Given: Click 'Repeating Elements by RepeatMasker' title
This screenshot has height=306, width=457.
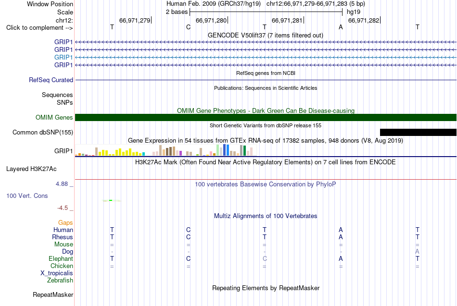Looking at the screenshot, I should click(x=266, y=288).
